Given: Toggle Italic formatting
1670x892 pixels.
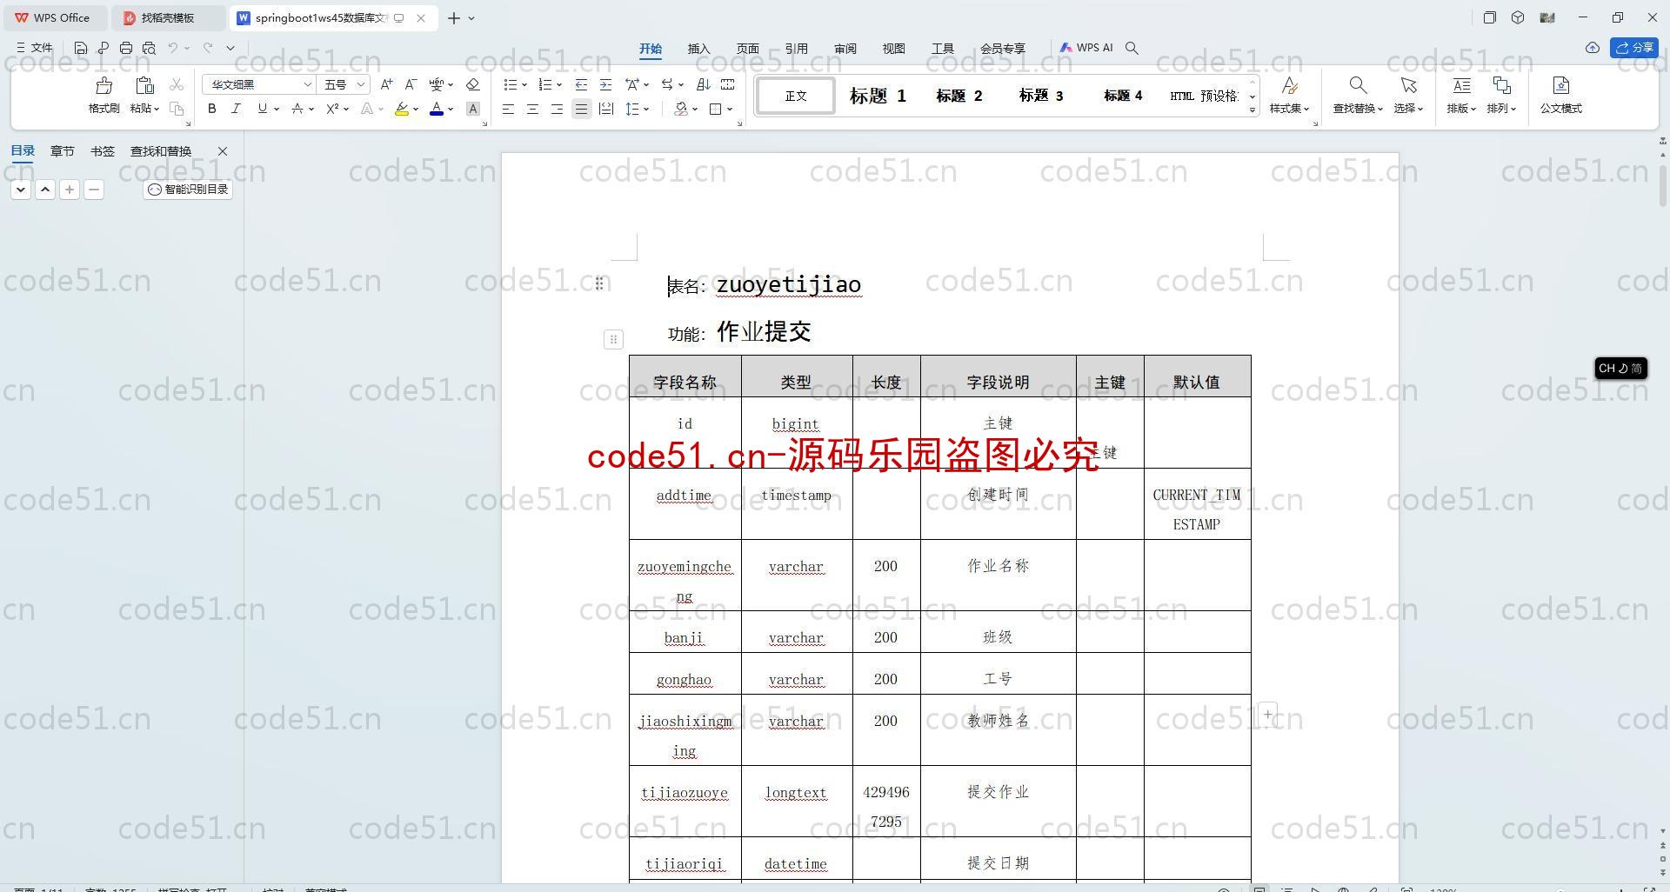Looking at the screenshot, I should [236, 109].
